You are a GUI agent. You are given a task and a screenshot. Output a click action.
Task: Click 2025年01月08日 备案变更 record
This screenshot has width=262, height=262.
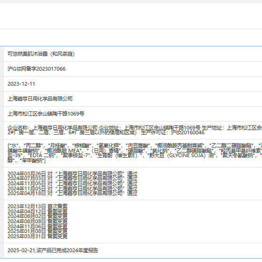37,231
